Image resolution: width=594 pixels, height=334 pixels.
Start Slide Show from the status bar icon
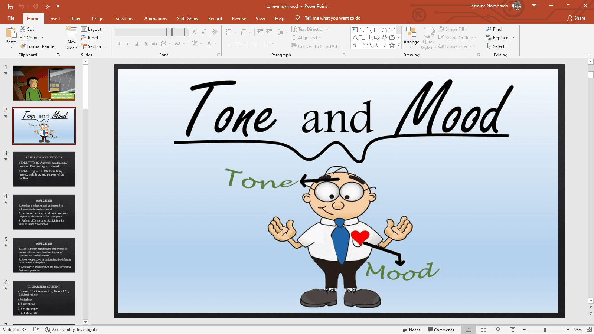coord(512,330)
